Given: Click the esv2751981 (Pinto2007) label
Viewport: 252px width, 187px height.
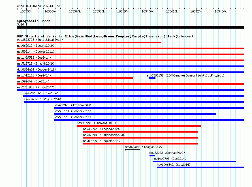Looking at the screenshot, I should click(x=36, y=87).
